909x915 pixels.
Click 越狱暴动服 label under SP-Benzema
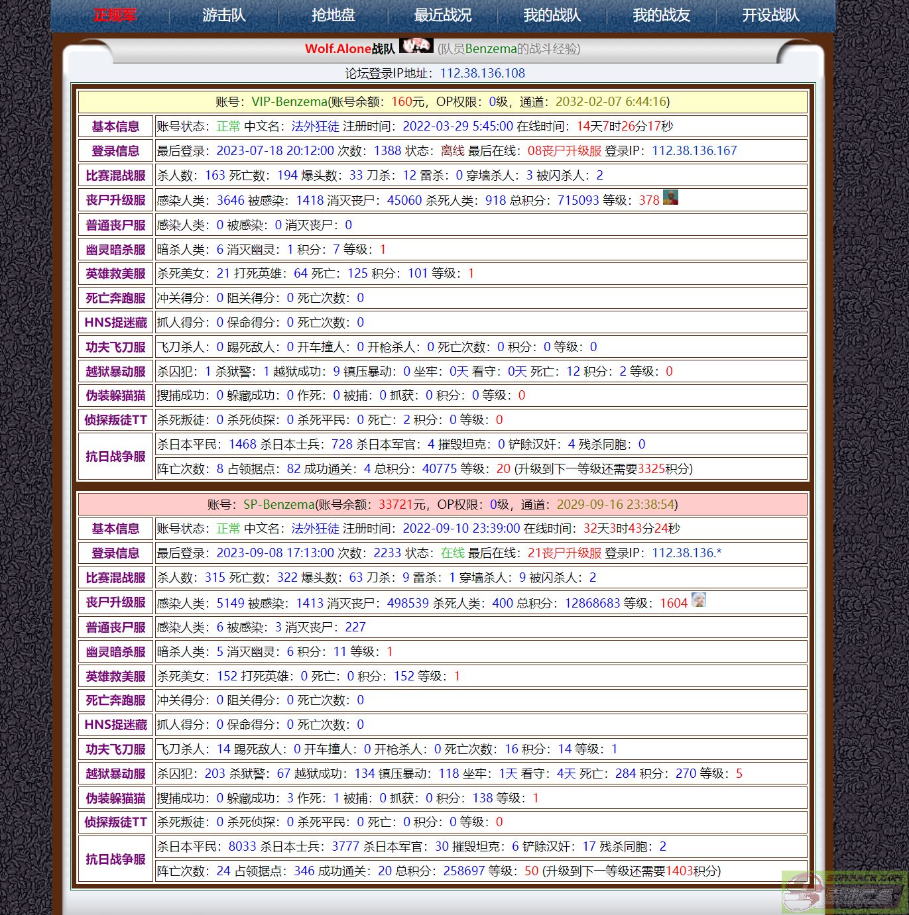[x=115, y=774]
